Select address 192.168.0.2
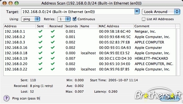Viewport: 183px width, 104px height. 15,37
